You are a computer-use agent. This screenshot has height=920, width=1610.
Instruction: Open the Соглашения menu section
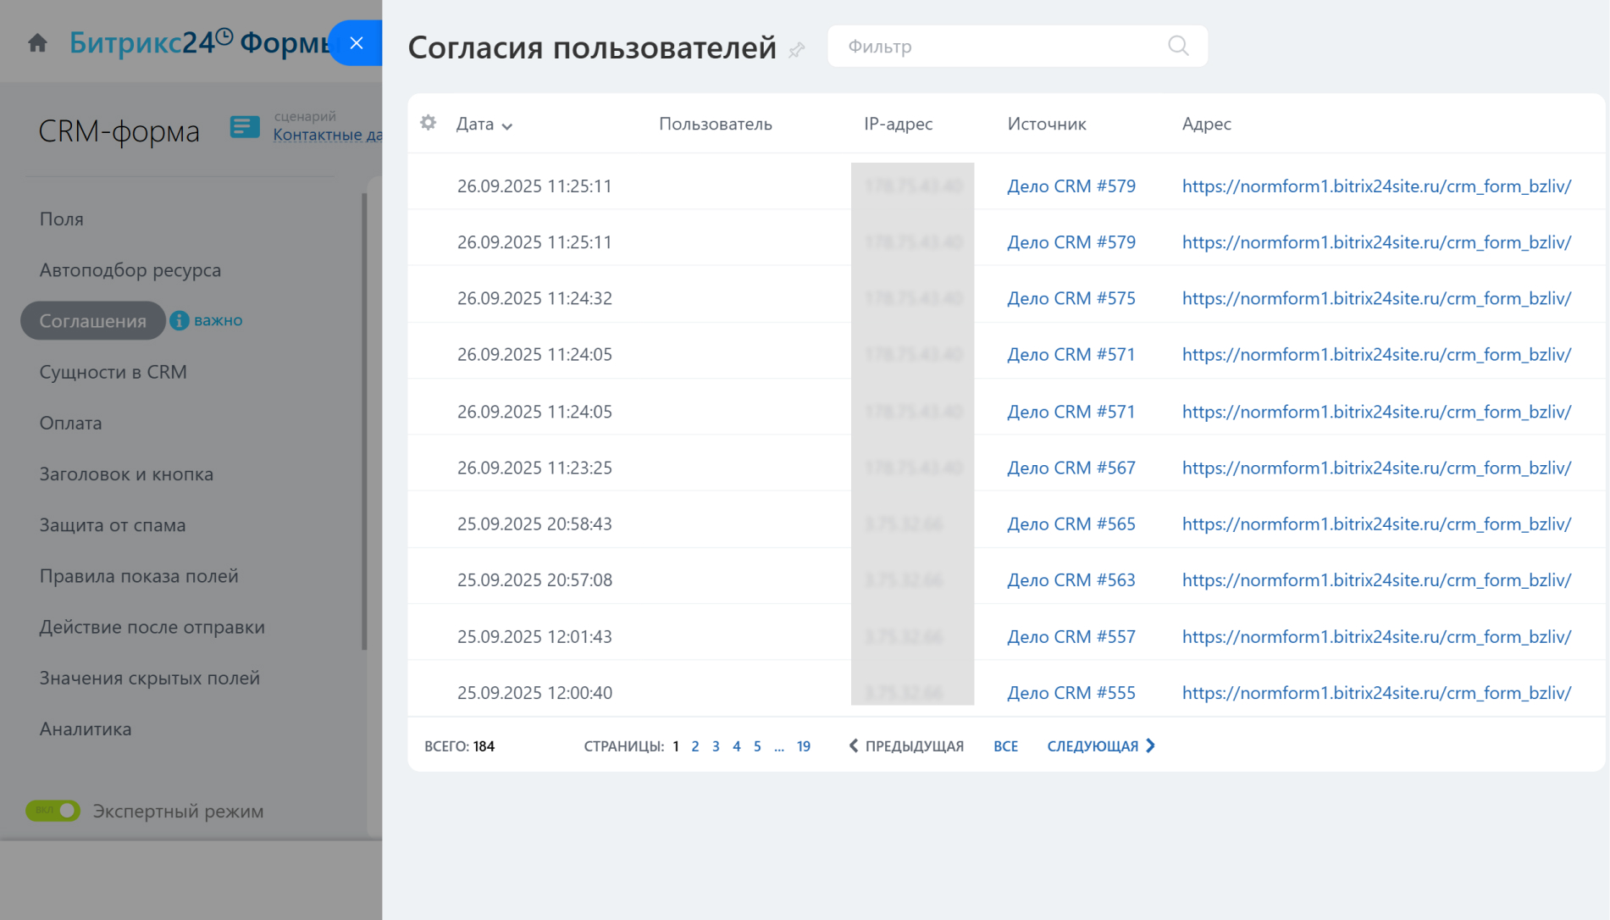click(x=93, y=321)
